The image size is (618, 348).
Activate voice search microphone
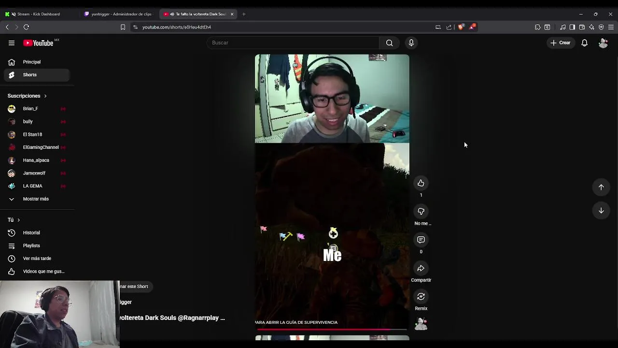411,43
